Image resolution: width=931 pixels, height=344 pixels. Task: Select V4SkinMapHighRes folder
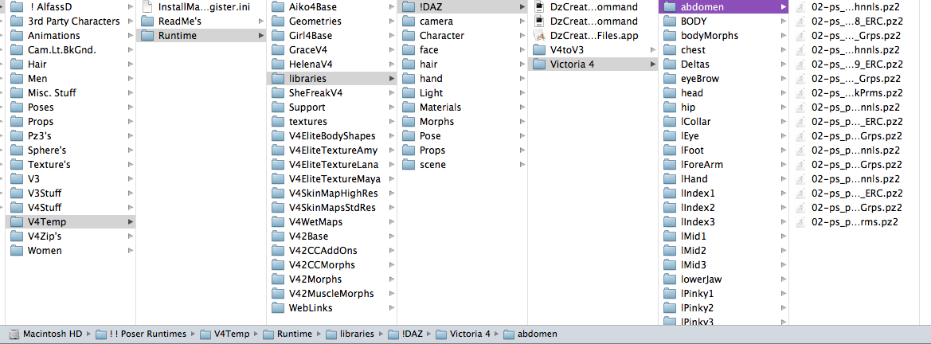332,193
